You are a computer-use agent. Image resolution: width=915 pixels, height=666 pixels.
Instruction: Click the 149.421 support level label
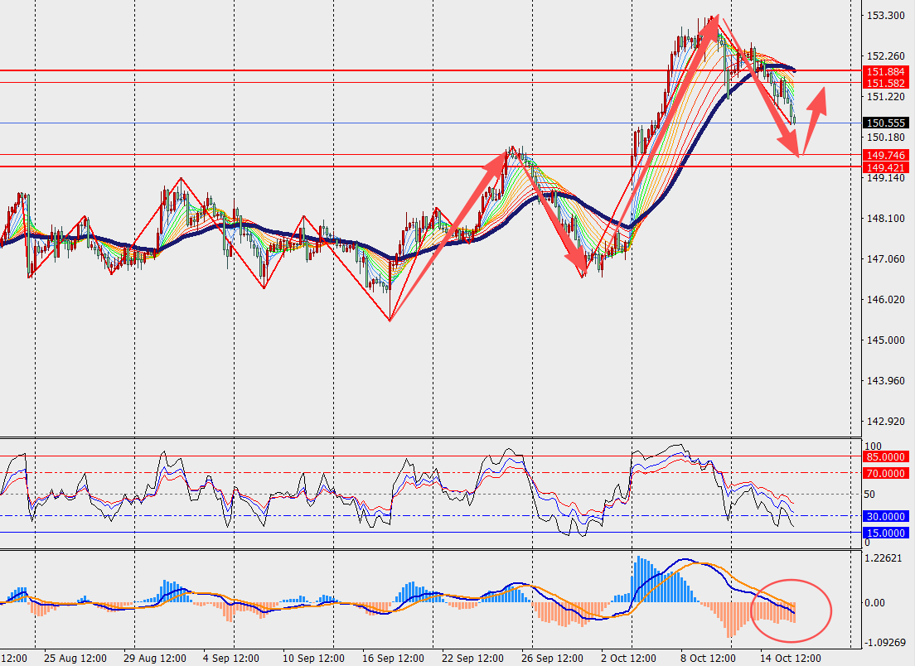[885, 168]
